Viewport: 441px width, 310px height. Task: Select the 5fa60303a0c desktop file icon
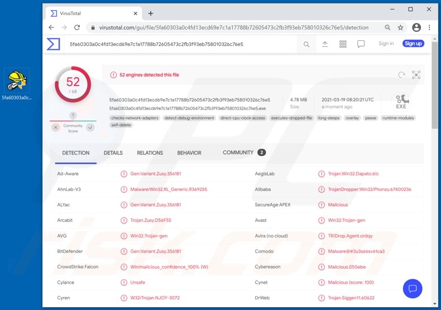[17, 84]
